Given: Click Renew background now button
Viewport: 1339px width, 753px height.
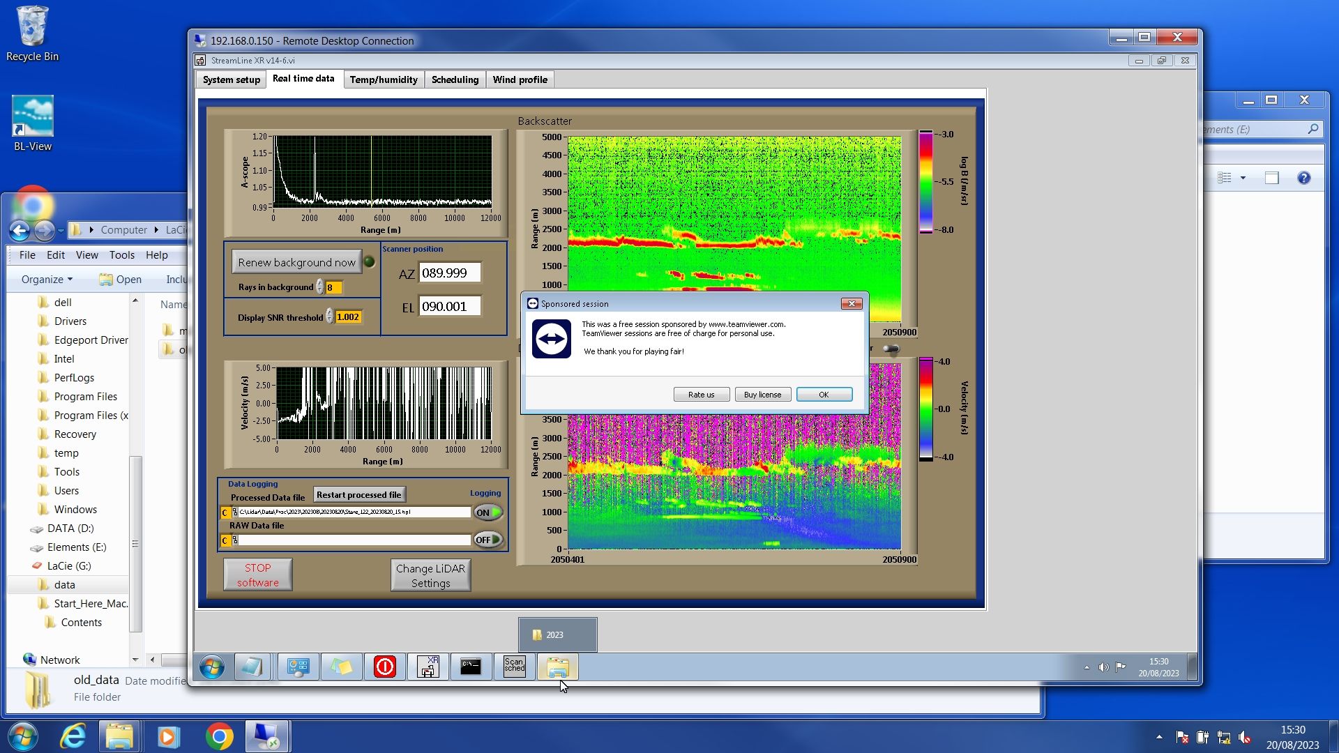Looking at the screenshot, I should tap(296, 262).
